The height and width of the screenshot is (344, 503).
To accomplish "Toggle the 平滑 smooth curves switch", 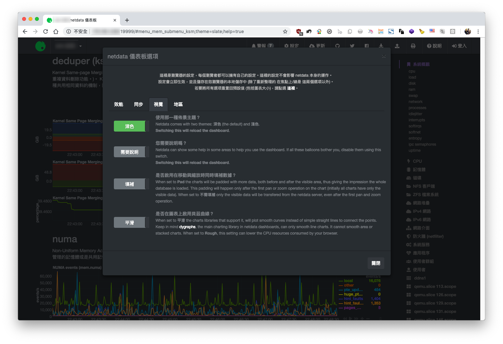I will point(131,222).
